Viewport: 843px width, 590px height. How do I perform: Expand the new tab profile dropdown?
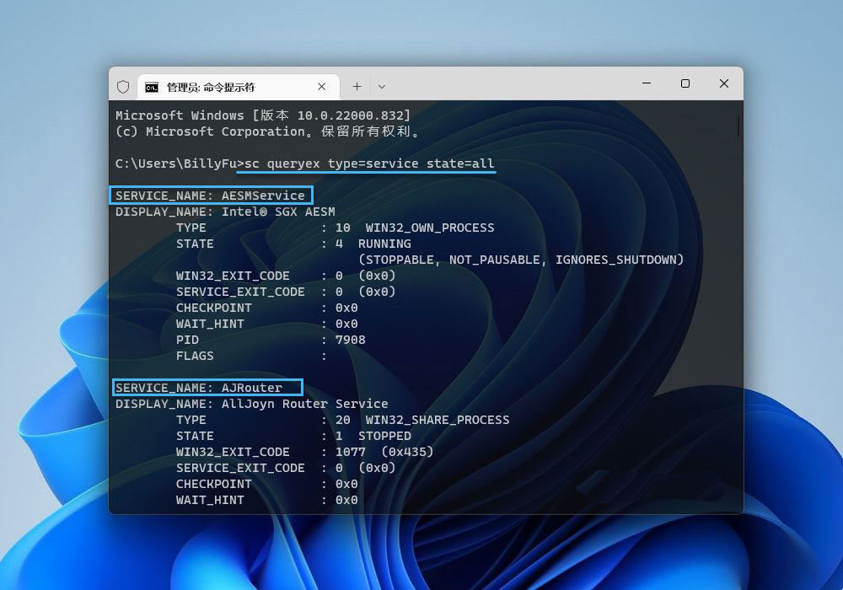coord(382,87)
